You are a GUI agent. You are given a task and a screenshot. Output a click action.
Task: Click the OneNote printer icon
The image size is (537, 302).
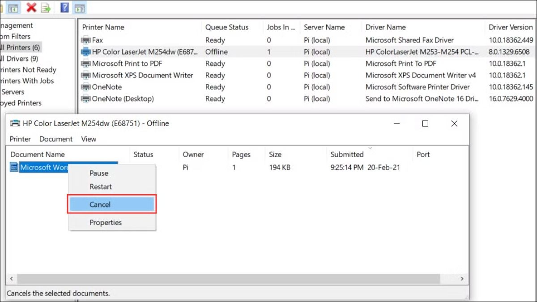click(85, 87)
